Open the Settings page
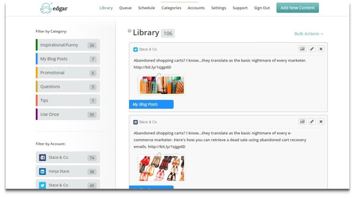The height and width of the screenshot is (198, 355). click(x=218, y=8)
